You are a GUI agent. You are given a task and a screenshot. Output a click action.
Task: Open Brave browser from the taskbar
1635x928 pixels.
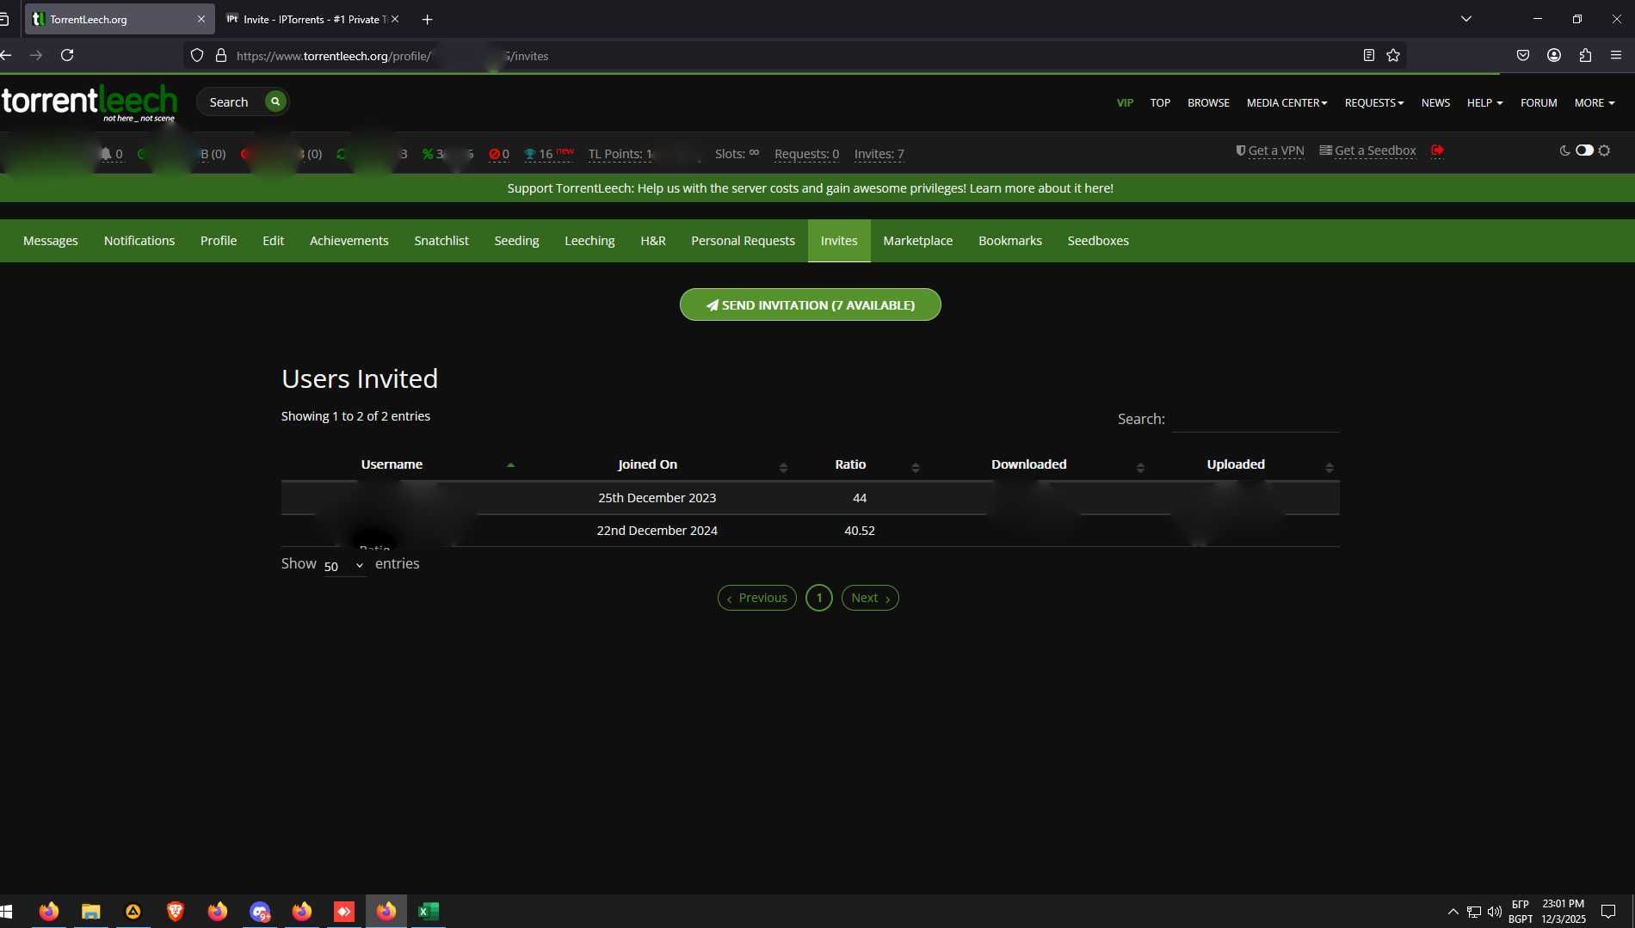[x=176, y=911]
